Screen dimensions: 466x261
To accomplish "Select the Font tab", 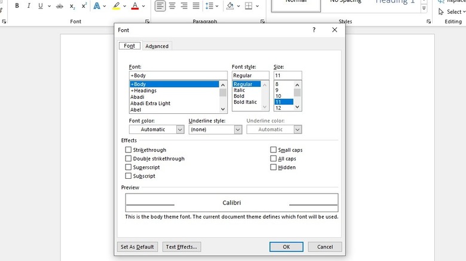I will pyautogui.click(x=129, y=46).
